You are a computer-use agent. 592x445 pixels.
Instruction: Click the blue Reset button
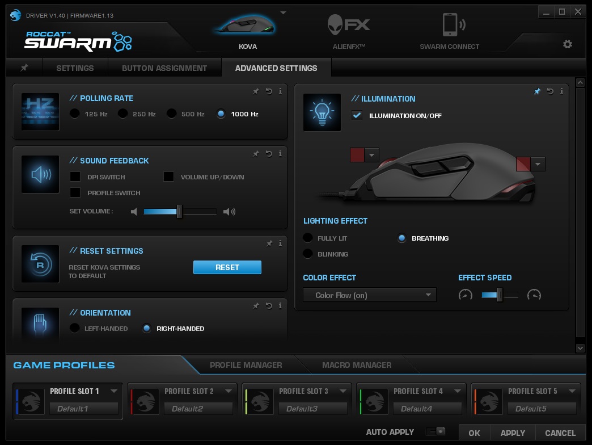click(x=227, y=267)
